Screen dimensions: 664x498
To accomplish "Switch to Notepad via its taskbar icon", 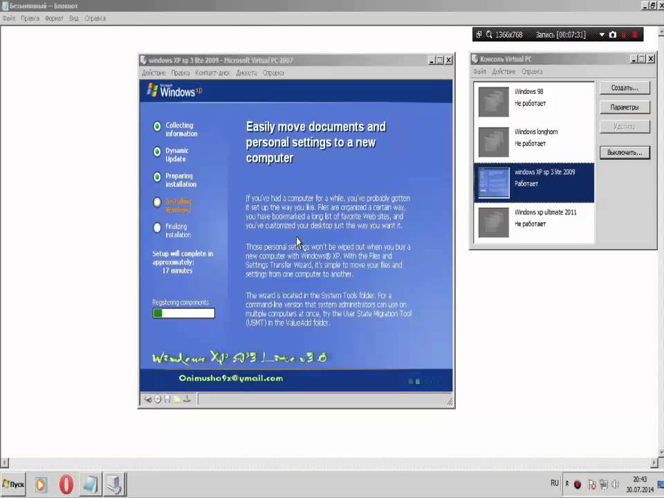I will click(x=90, y=484).
